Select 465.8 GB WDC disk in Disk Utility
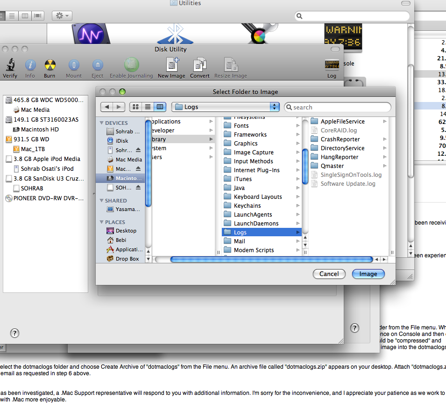The height and width of the screenshot is (415, 446). pos(45,100)
